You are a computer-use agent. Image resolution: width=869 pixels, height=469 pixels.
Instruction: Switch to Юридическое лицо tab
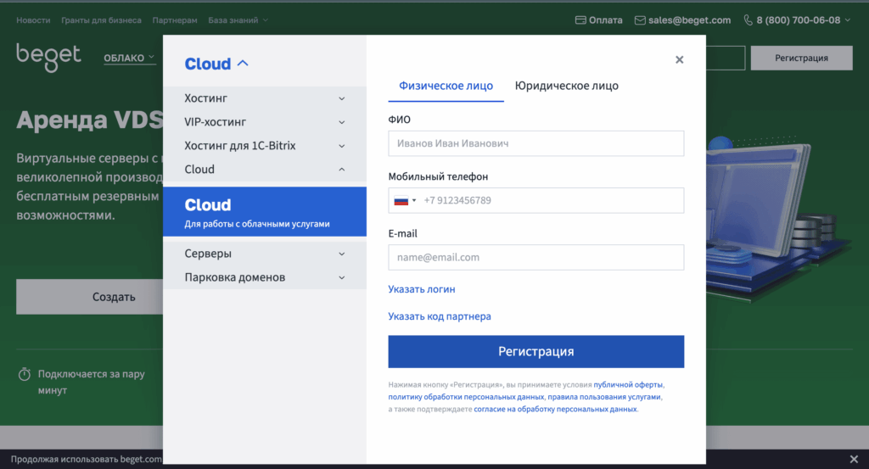[566, 86]
